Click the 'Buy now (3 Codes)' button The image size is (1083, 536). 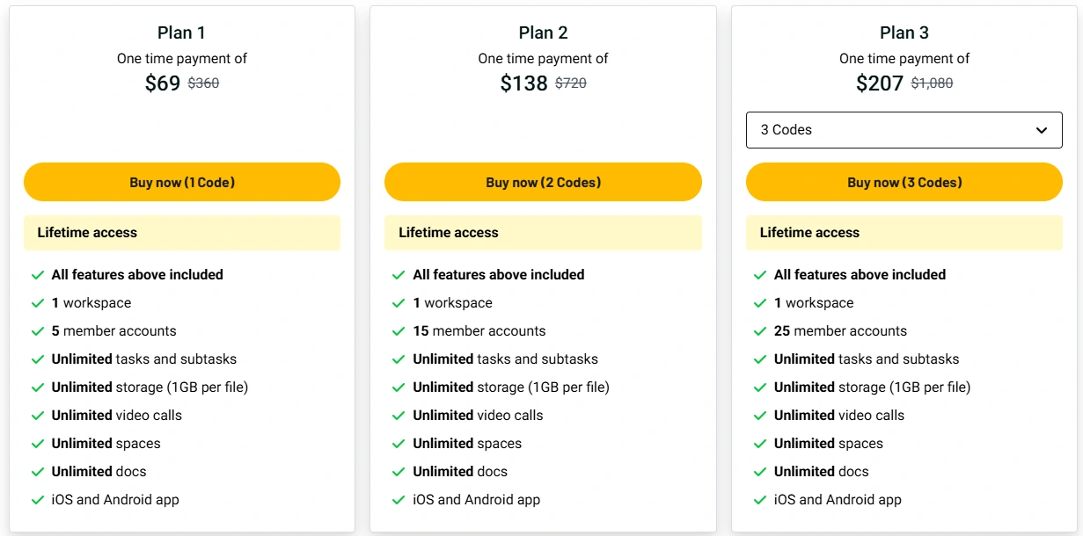904,182
